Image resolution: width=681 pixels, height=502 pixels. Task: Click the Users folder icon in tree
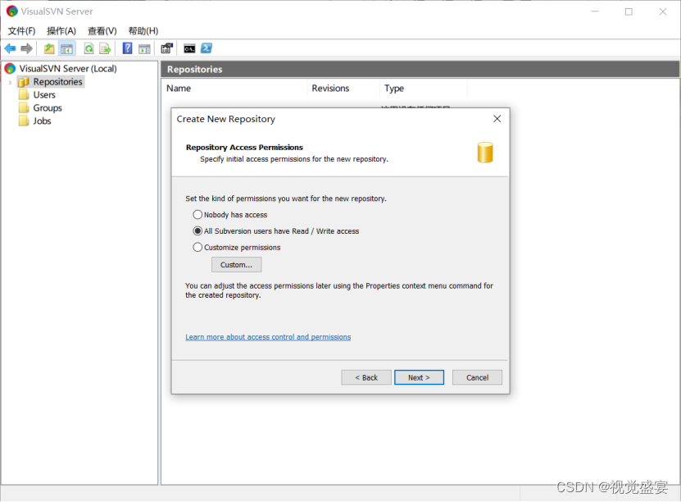tap(24, 95)
